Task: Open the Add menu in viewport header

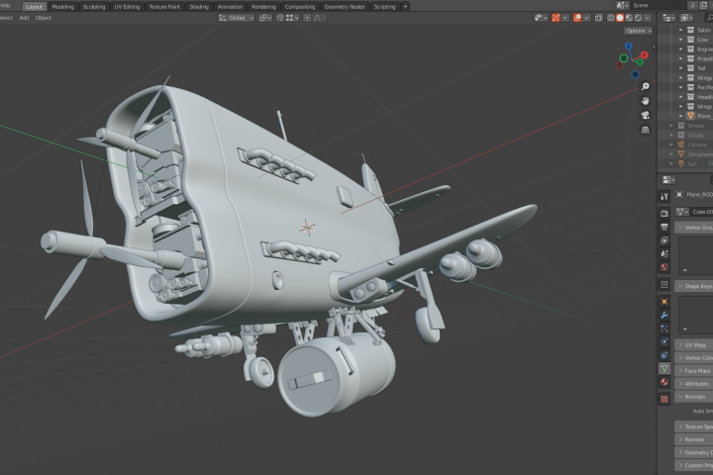Action: point(24,18)
